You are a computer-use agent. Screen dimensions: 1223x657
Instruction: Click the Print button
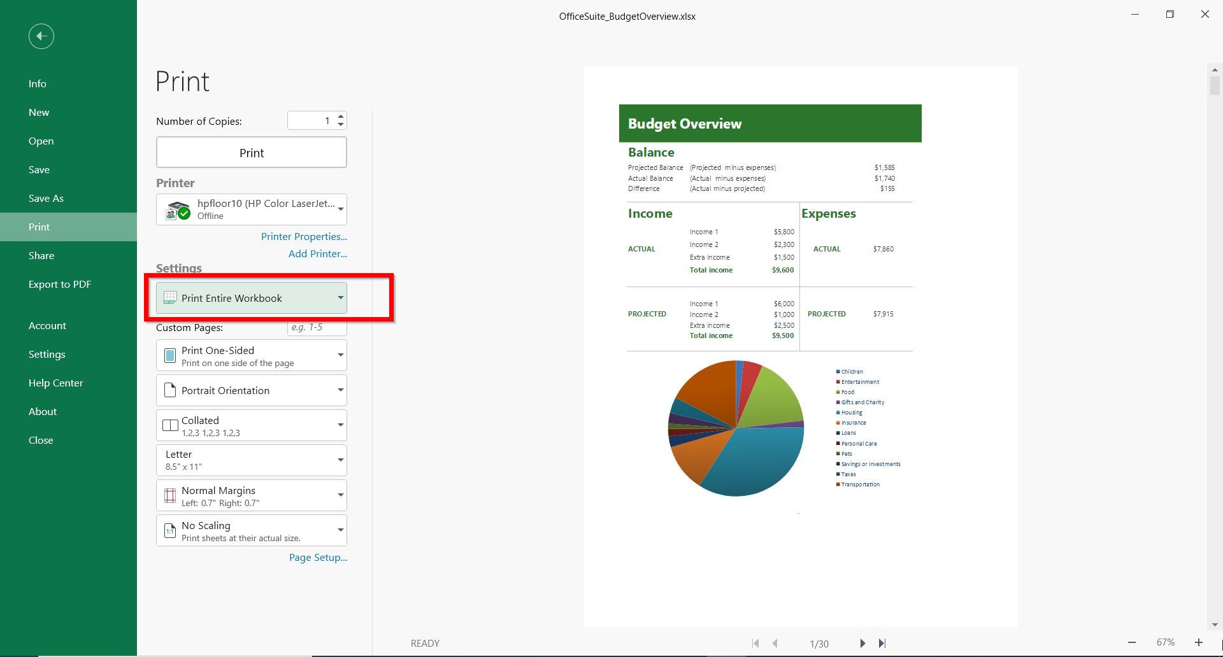(251, 152)
